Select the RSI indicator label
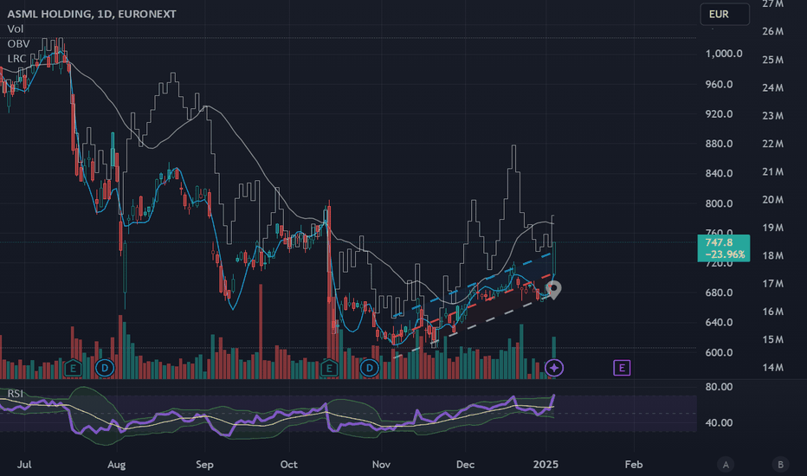 [x=16, y=394]
